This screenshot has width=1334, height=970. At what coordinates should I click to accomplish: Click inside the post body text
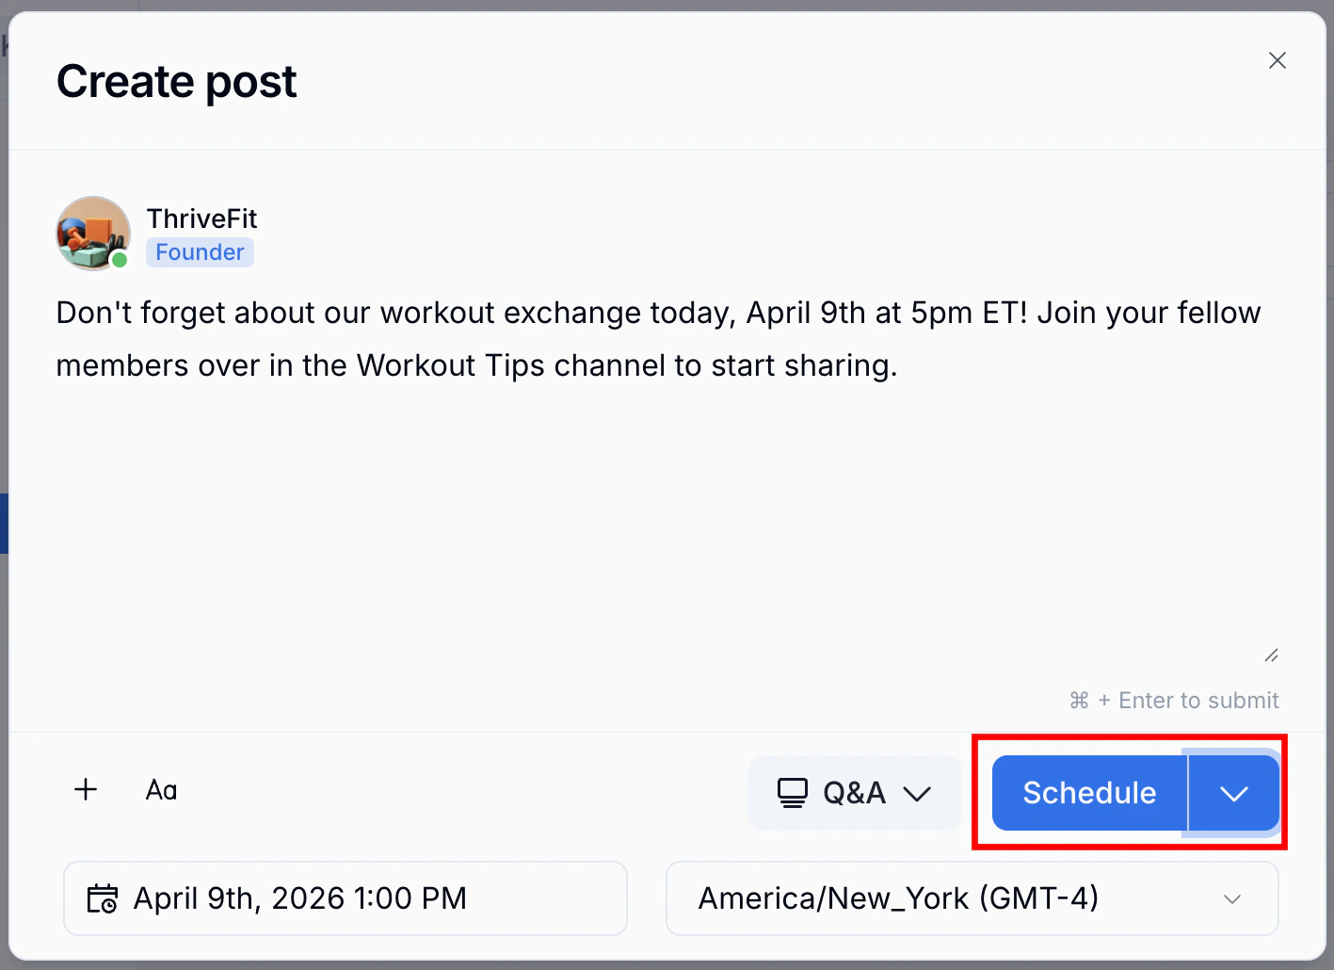tap(657, 339)
